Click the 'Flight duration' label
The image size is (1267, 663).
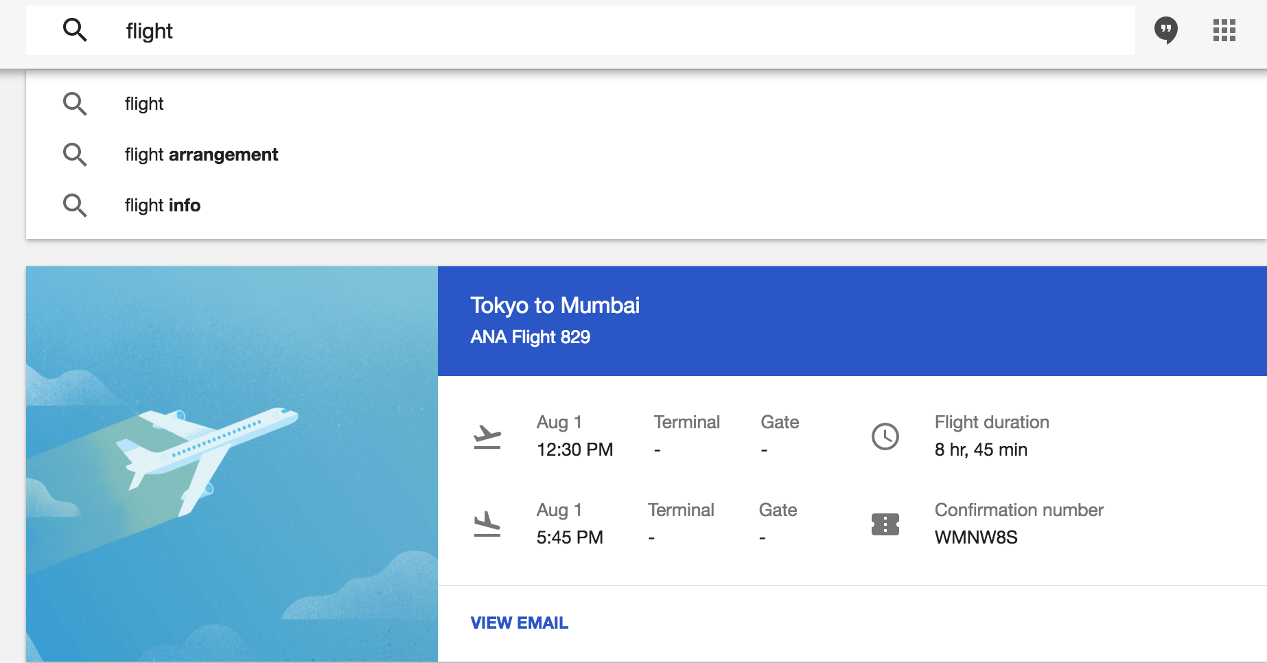[x=992, y=422]
